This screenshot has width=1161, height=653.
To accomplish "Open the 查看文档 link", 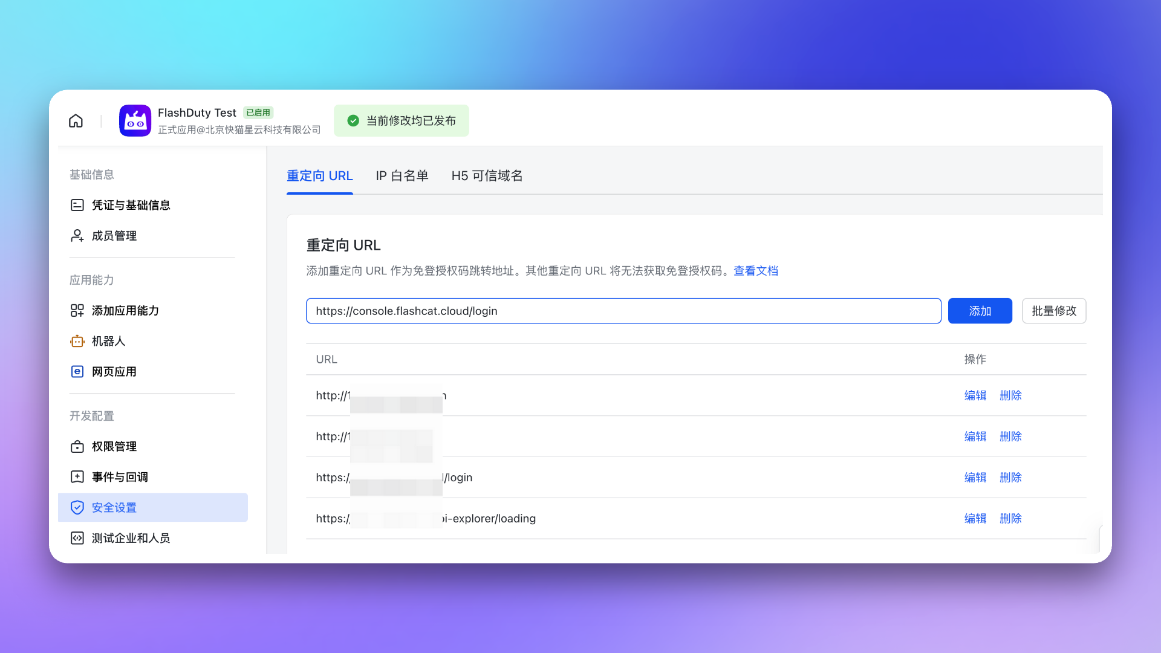I will 755,271.
